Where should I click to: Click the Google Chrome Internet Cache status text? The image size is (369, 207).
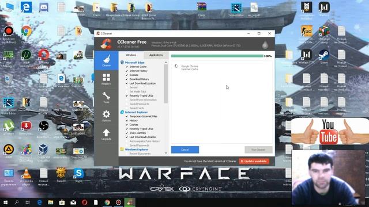tap(190, 68)
